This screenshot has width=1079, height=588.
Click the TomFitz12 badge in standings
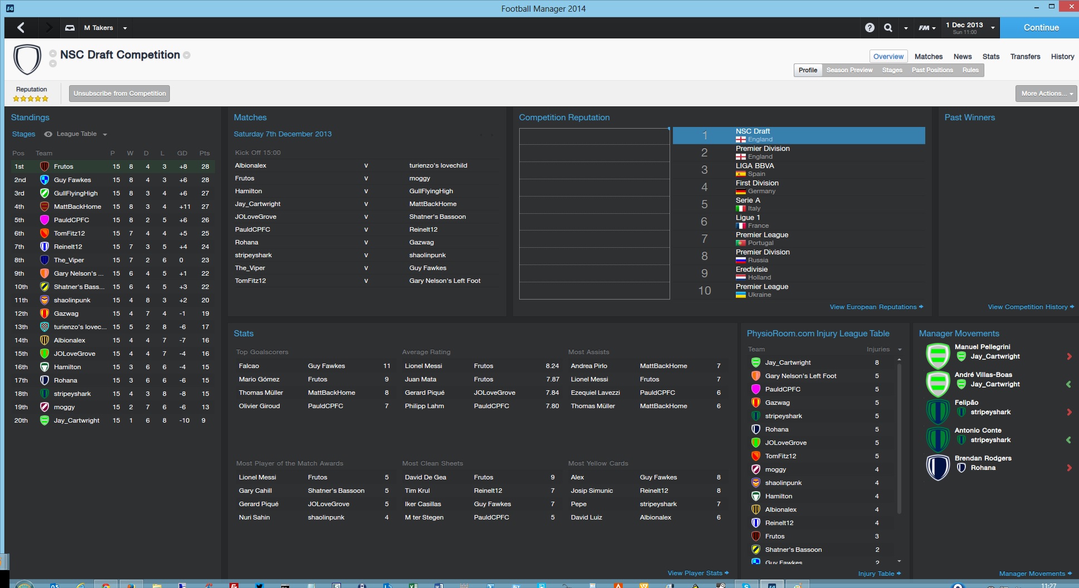pos(45,233)
